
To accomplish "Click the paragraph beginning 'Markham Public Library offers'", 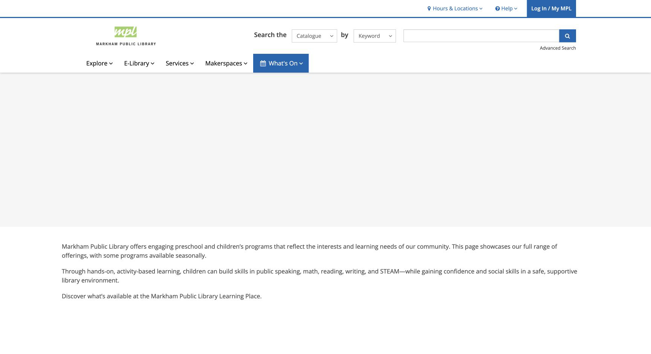I will 309,251.
